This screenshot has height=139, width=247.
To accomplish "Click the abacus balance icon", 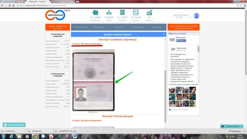I will tap(136, 13).
